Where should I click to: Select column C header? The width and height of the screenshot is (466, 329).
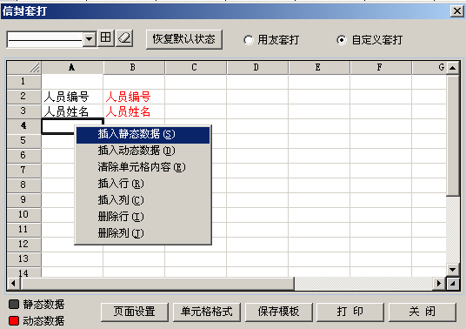[196, 68]
